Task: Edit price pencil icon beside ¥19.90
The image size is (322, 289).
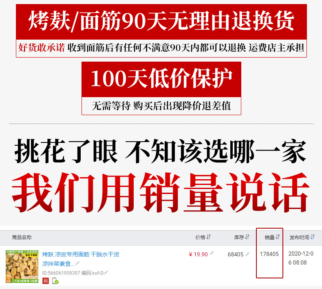Action: point(212,253)
